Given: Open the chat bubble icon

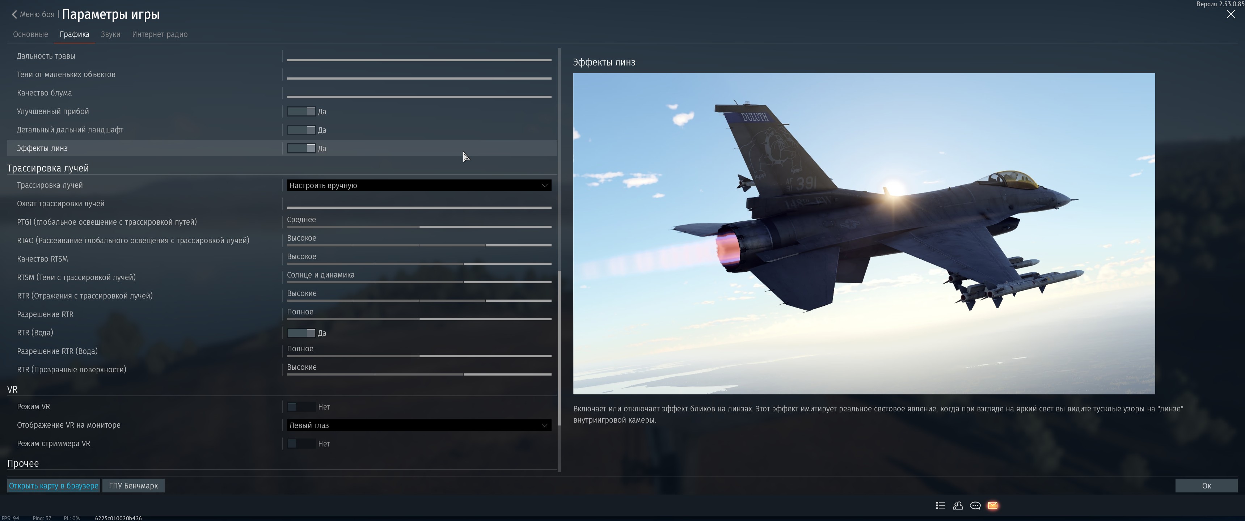Looking at the screenshot, I should pyautogui.click(x=975, y=505).
